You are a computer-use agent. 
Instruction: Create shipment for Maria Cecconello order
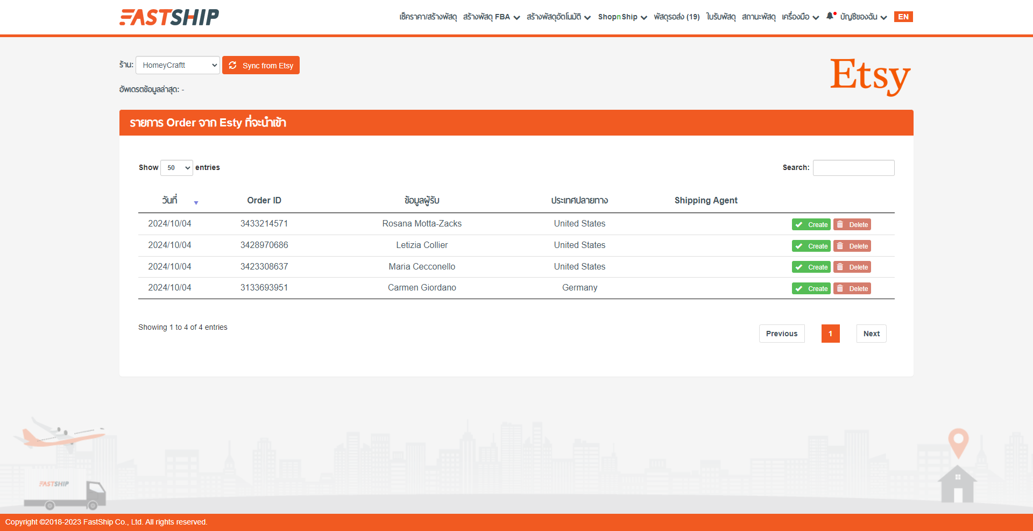point(811,267)
